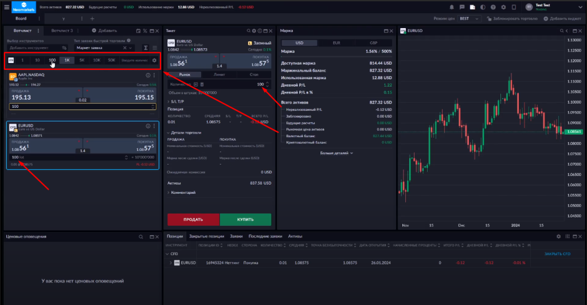Click the calculator icon next to Quantity
Screen dimensions: 587x305
tap(202, 85)
